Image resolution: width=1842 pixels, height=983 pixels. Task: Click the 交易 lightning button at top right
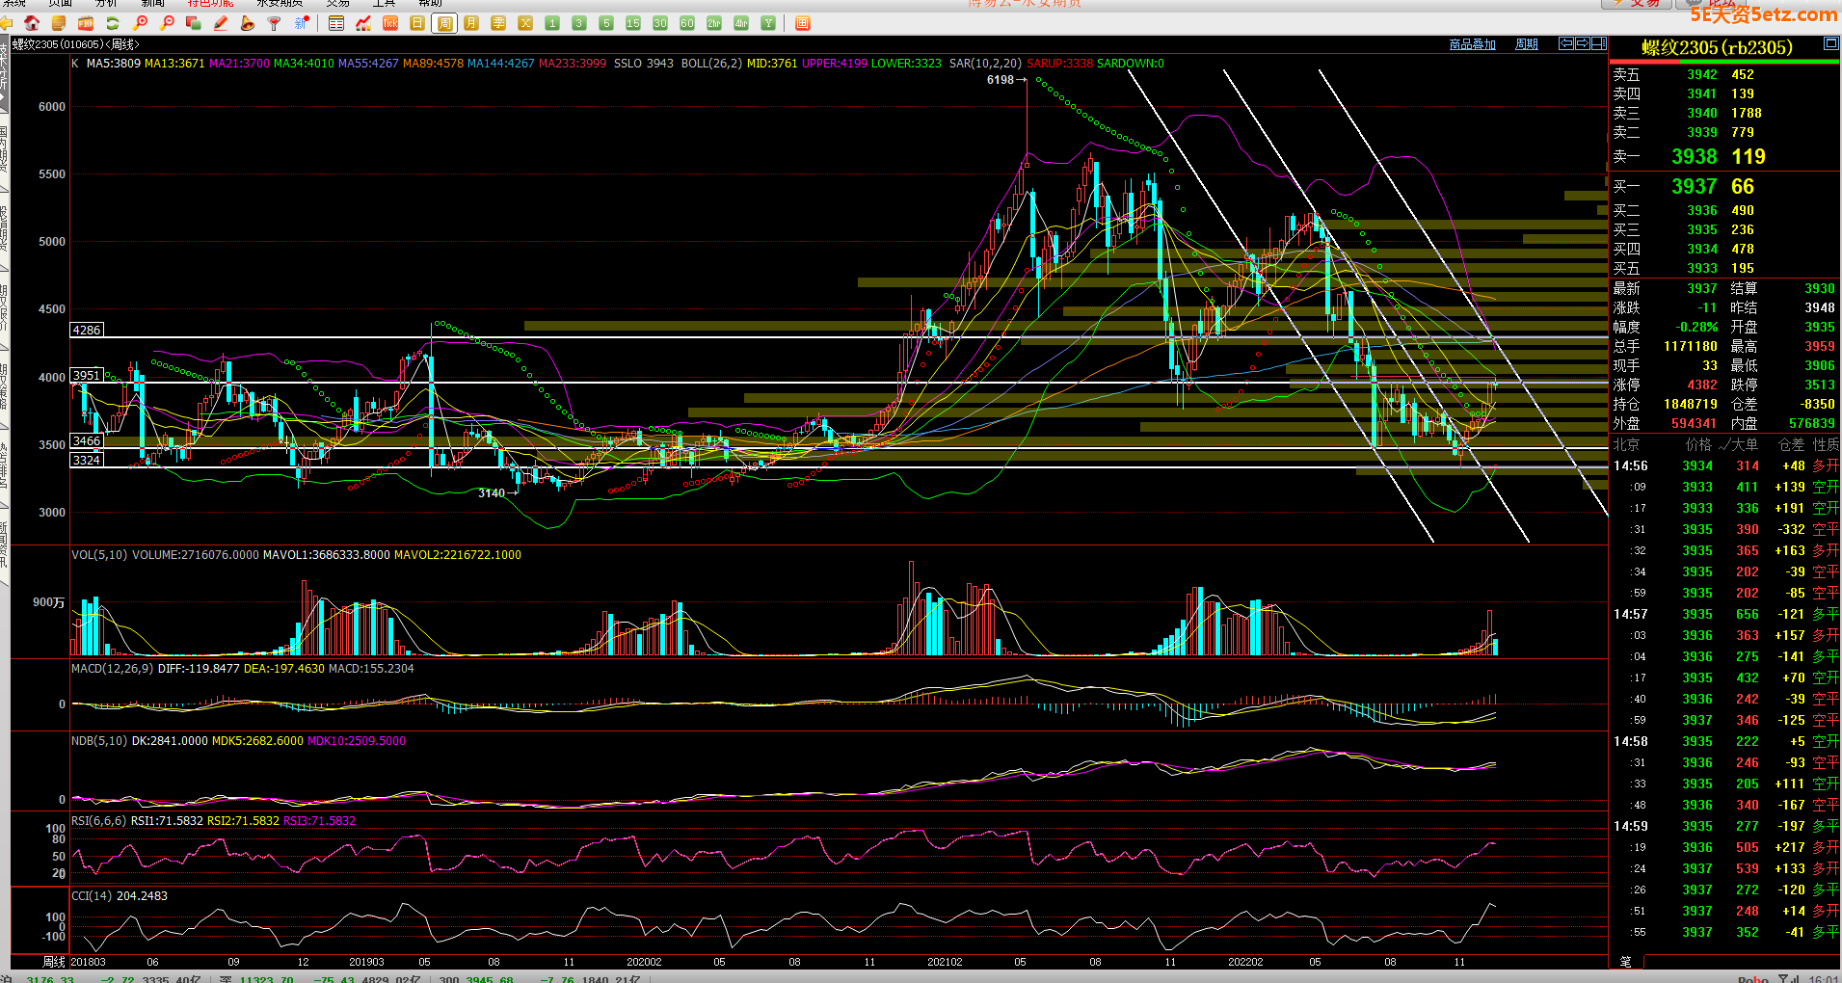click(1638, 4)
